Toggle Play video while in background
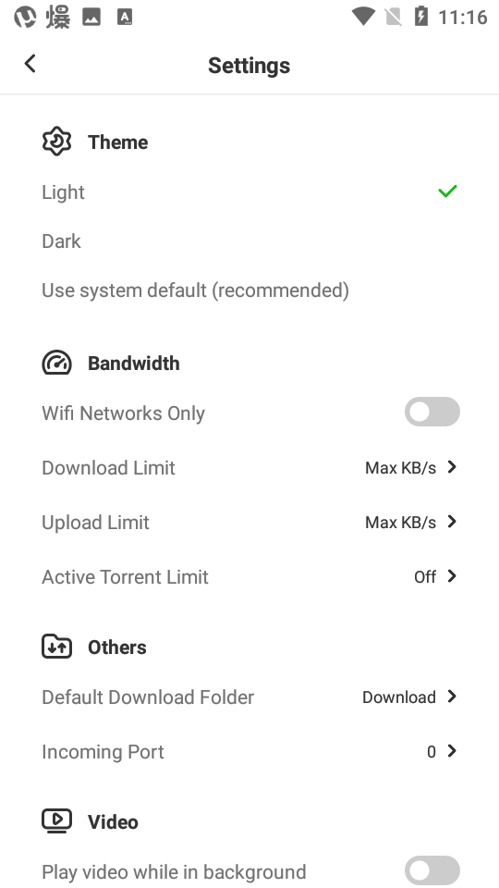The width and height of the screenshot is (499, 888). tap(432, 870)
